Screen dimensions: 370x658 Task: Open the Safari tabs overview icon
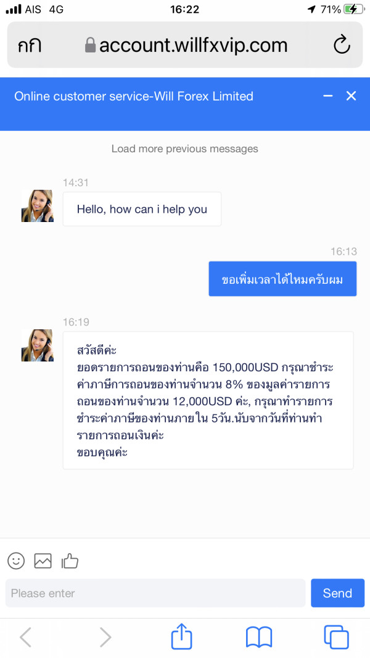click(336, 636)
